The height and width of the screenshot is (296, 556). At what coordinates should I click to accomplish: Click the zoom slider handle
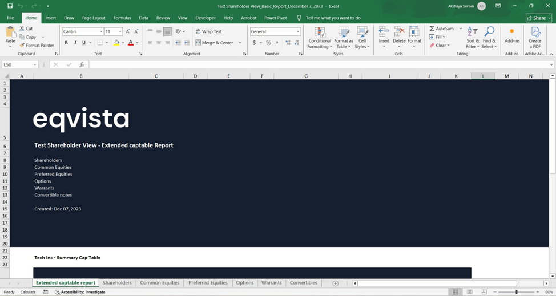(x=517, y=292)
